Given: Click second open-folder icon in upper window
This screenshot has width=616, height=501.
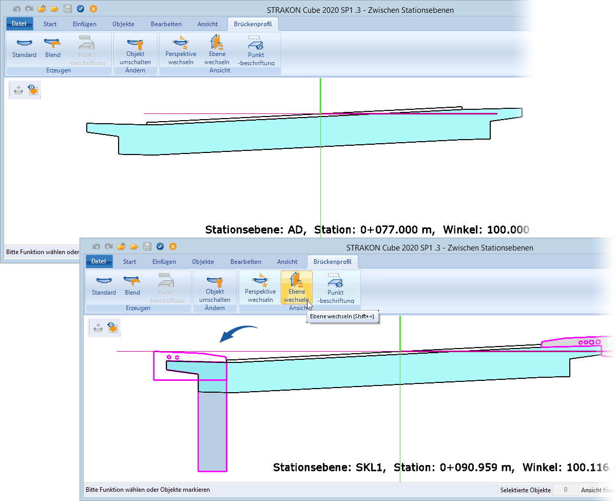Looking at the screenshot, I should coord(54,9).
